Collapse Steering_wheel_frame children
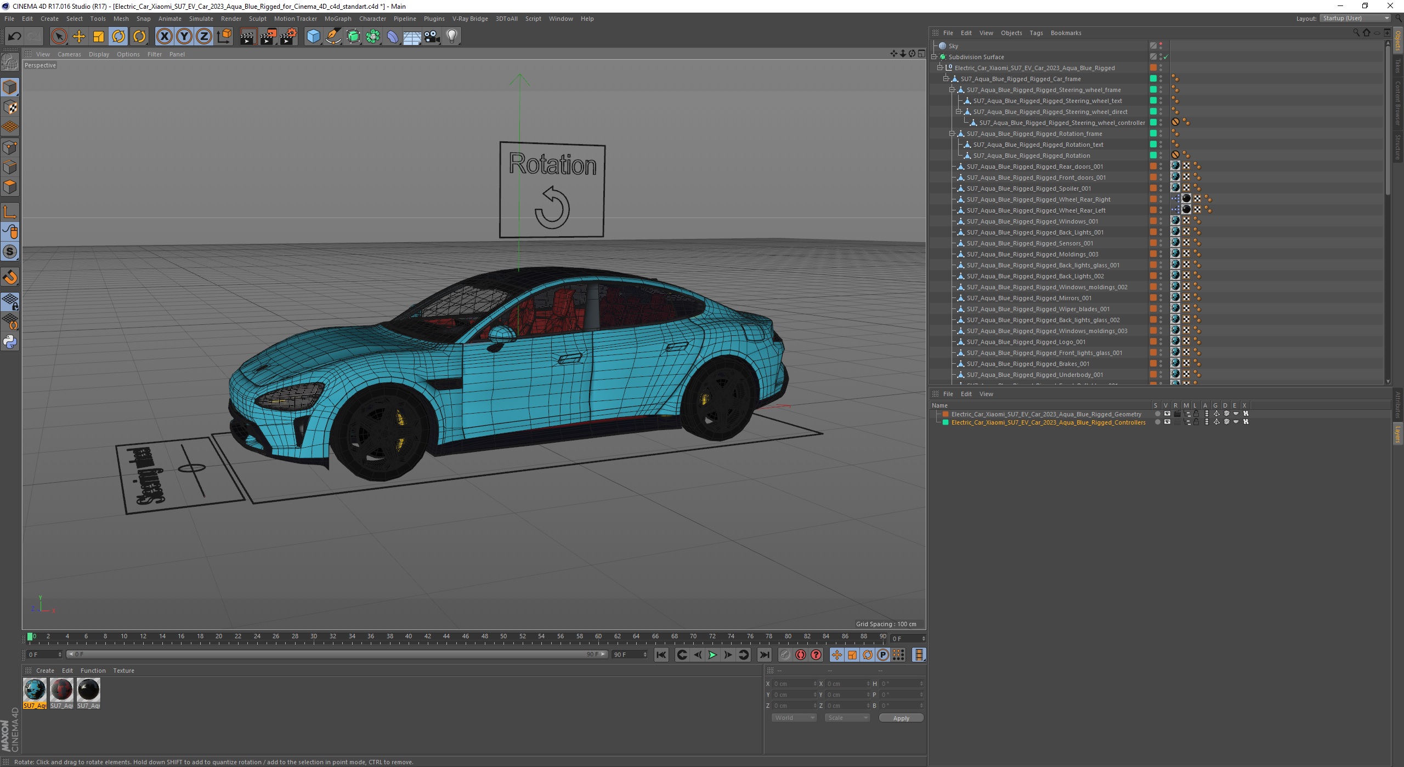1404x767 pixels. 952,90
